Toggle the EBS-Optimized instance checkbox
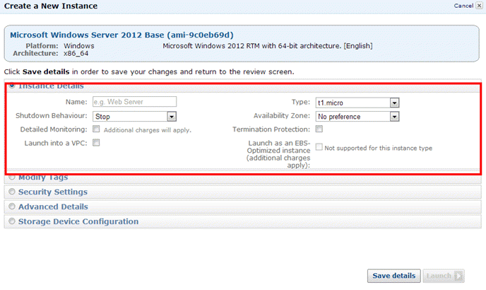486x290 pixels. click(x=319, y=147)
